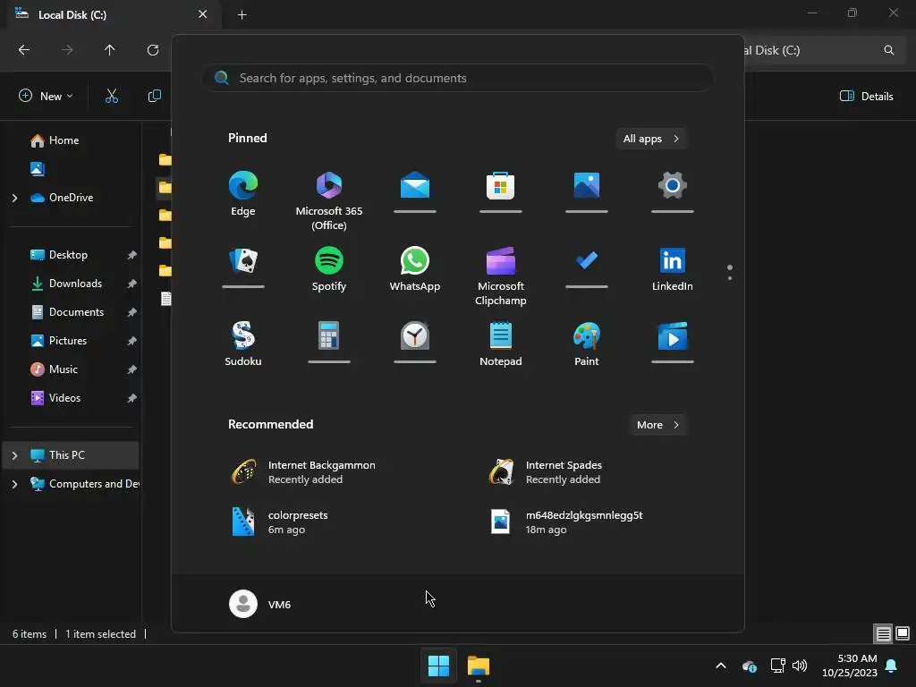Launch the Solitaire cards app
Image resolution: width=916 pixels, height=687 pixels.
pos(243,260)
